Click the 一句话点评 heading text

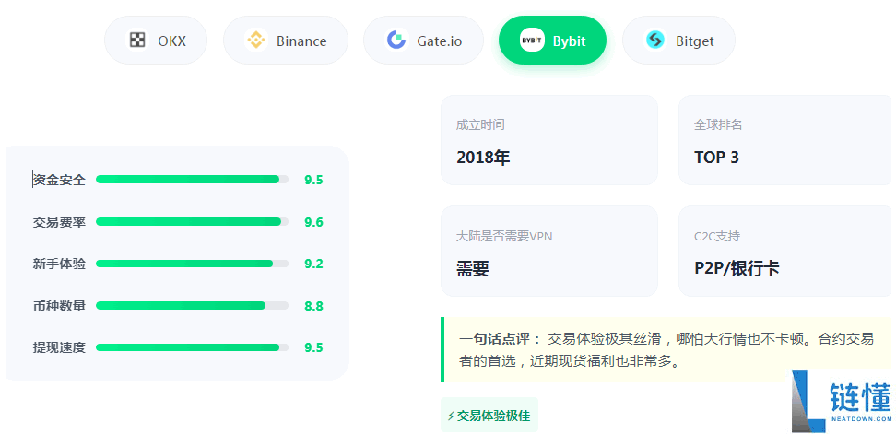click(x=500, y=339)
